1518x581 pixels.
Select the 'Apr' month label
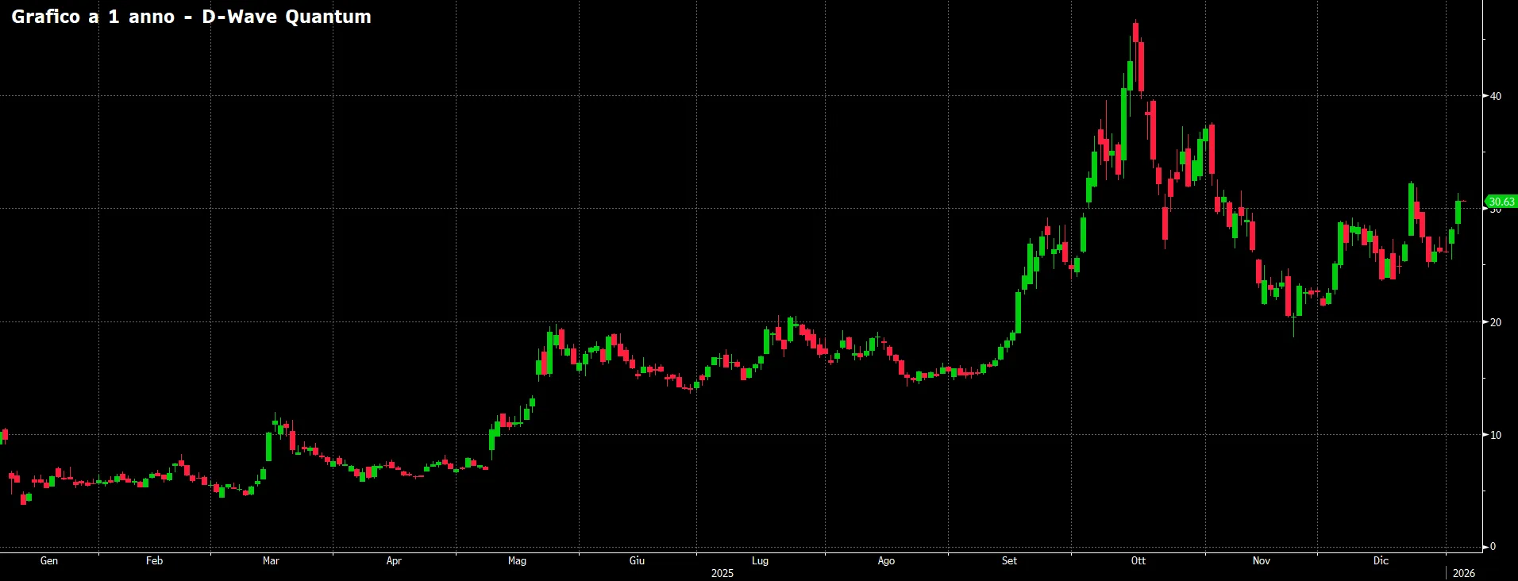(x=394, y=560)
